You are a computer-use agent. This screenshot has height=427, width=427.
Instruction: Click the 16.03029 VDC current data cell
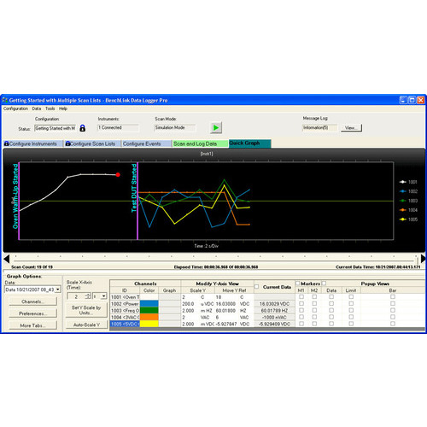point(274,304)
